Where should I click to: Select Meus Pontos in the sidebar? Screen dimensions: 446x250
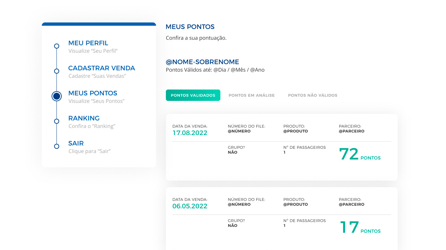click(x=93, y=93)
